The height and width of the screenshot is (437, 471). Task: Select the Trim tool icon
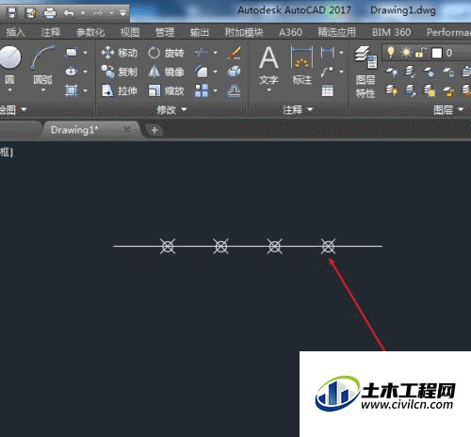tap(202, 53)
